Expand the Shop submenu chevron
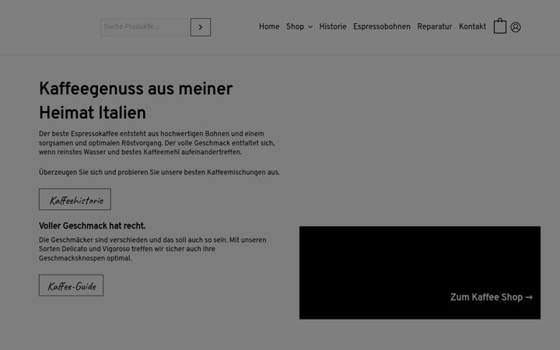Image resolution: width=560 pixels, height=350 pixels. click(310, 26)
